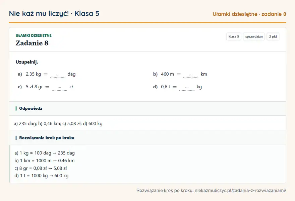Click the blank field after '2,35 kg ='
This screenshot has width=295, height=201.
pyautogui.click(x=58, y=75)
